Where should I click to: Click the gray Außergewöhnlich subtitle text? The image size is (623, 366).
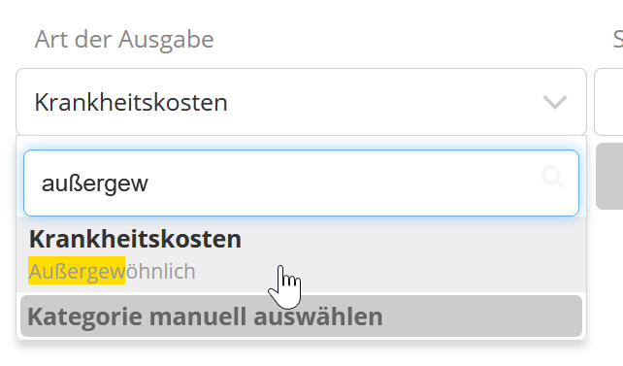pyautogui.click(x=112, y=272)
